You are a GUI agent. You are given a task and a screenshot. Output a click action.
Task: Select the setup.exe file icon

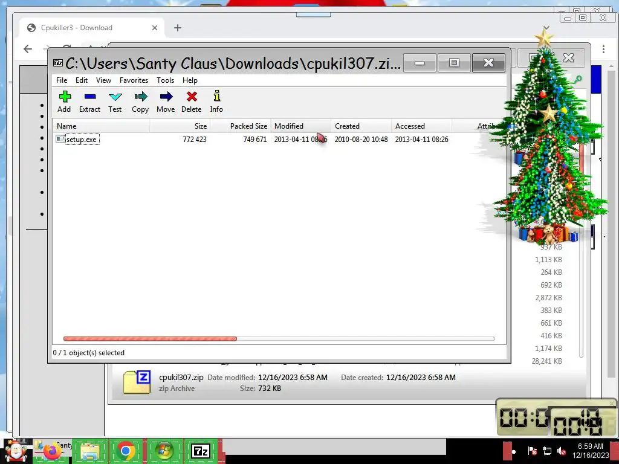60,138
